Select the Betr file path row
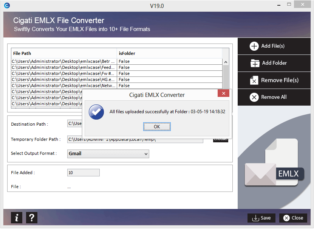 pos(116,61)
